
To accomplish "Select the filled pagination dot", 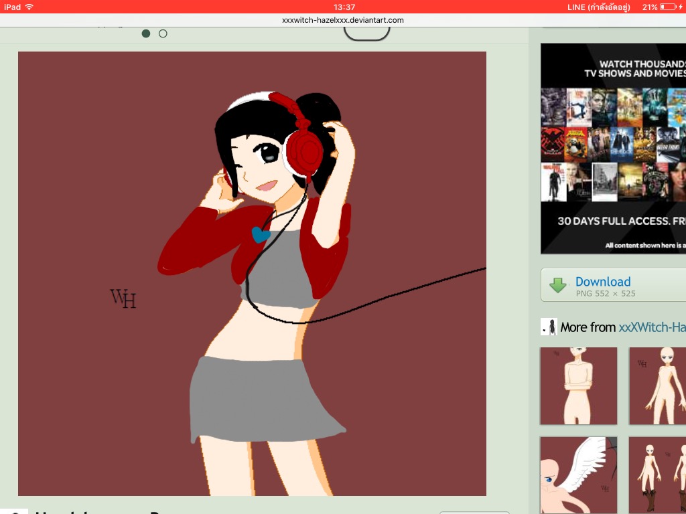I will click(146, 33).
